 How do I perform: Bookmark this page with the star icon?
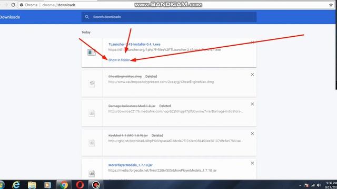(331, 5)
